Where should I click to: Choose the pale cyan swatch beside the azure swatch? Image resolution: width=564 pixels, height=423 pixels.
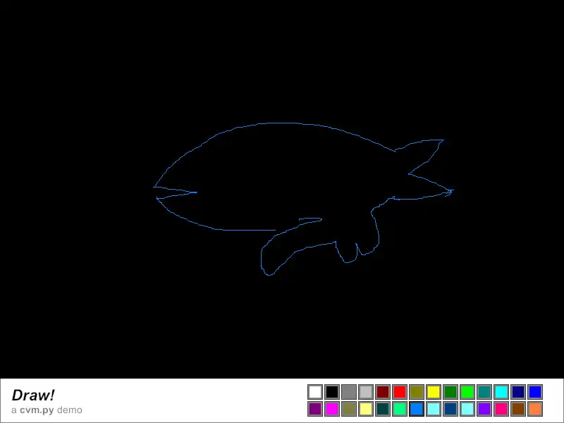(x=434, y=409)
